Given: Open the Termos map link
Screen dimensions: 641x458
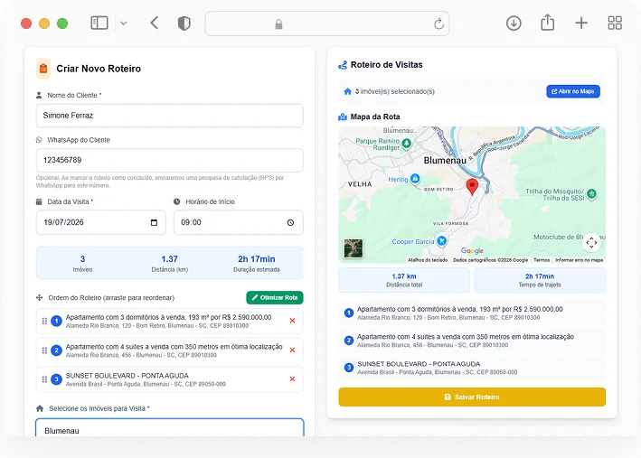Looking at the screenshot, I should [x=542, y=260].
